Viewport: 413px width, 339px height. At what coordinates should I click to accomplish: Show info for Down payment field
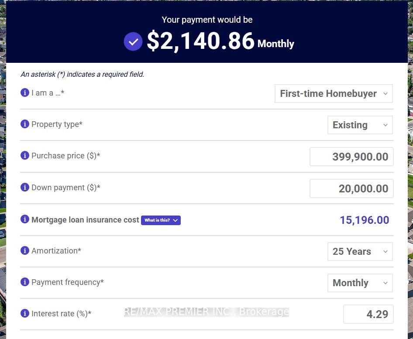(x=25, y=187)
